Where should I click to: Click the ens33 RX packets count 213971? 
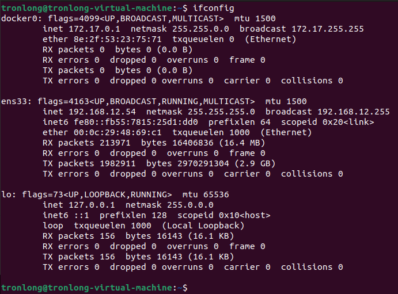115,143
